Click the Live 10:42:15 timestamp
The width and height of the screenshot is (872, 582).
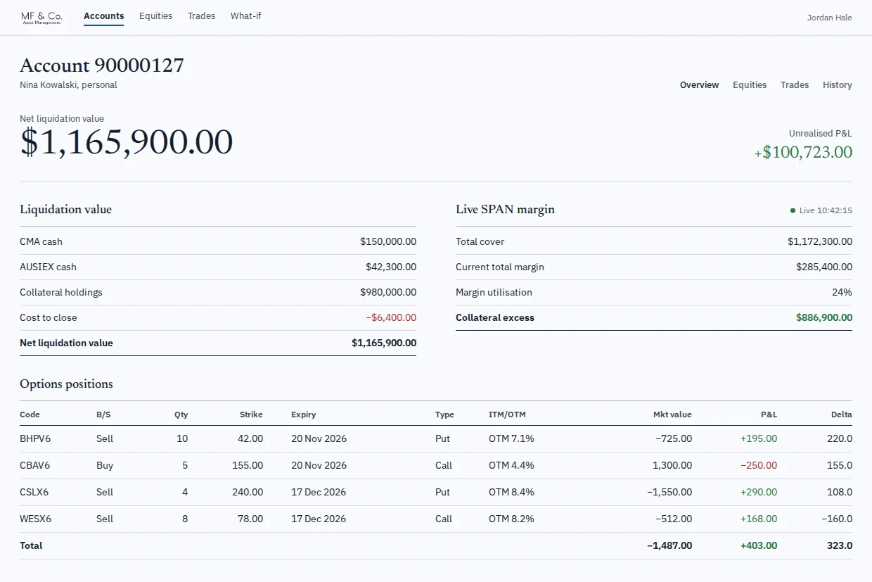tap(826, 210)
